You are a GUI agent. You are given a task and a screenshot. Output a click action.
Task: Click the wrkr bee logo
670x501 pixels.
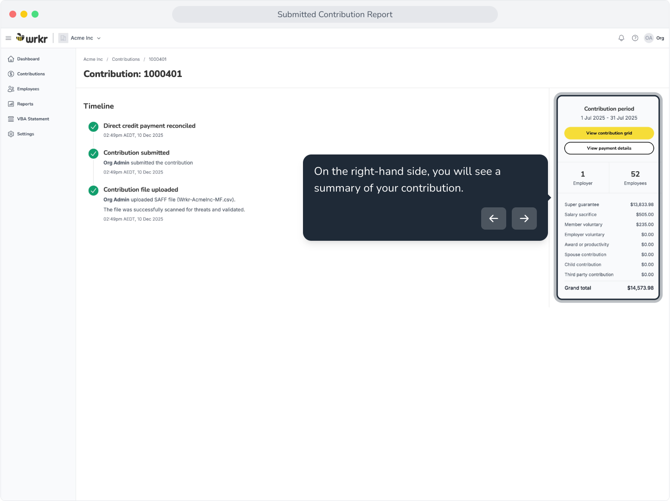(32, 38)
